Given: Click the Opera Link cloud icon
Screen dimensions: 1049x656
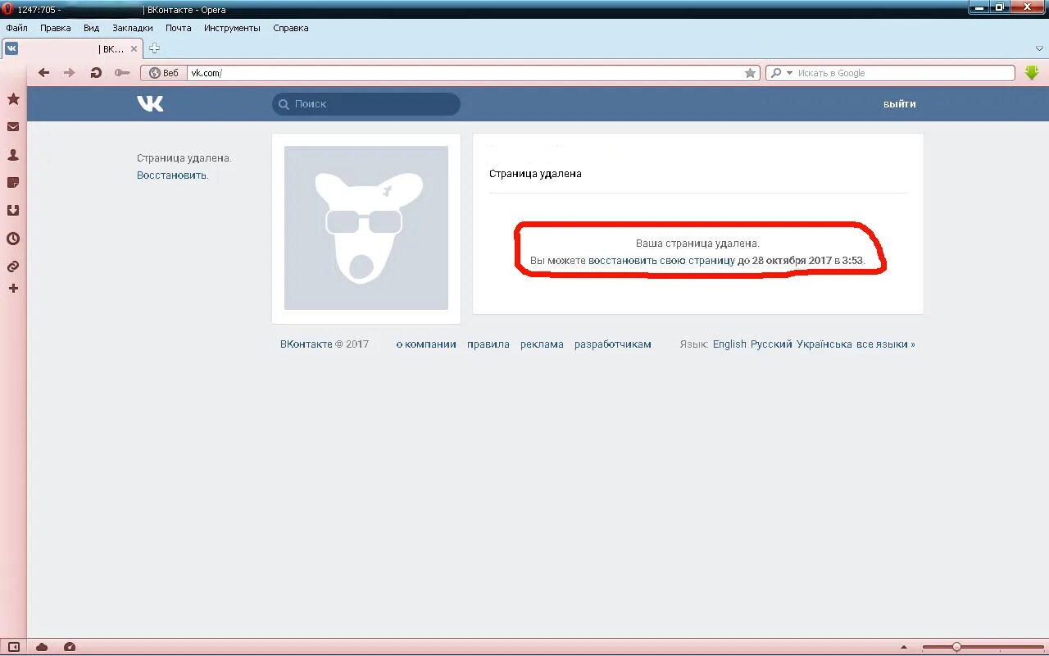Looking at the screenshot, I should coord(42,647).
